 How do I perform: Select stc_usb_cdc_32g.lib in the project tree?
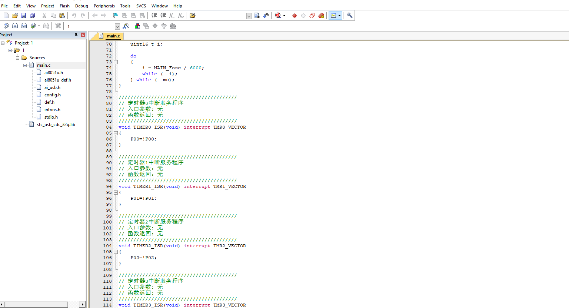56,125
